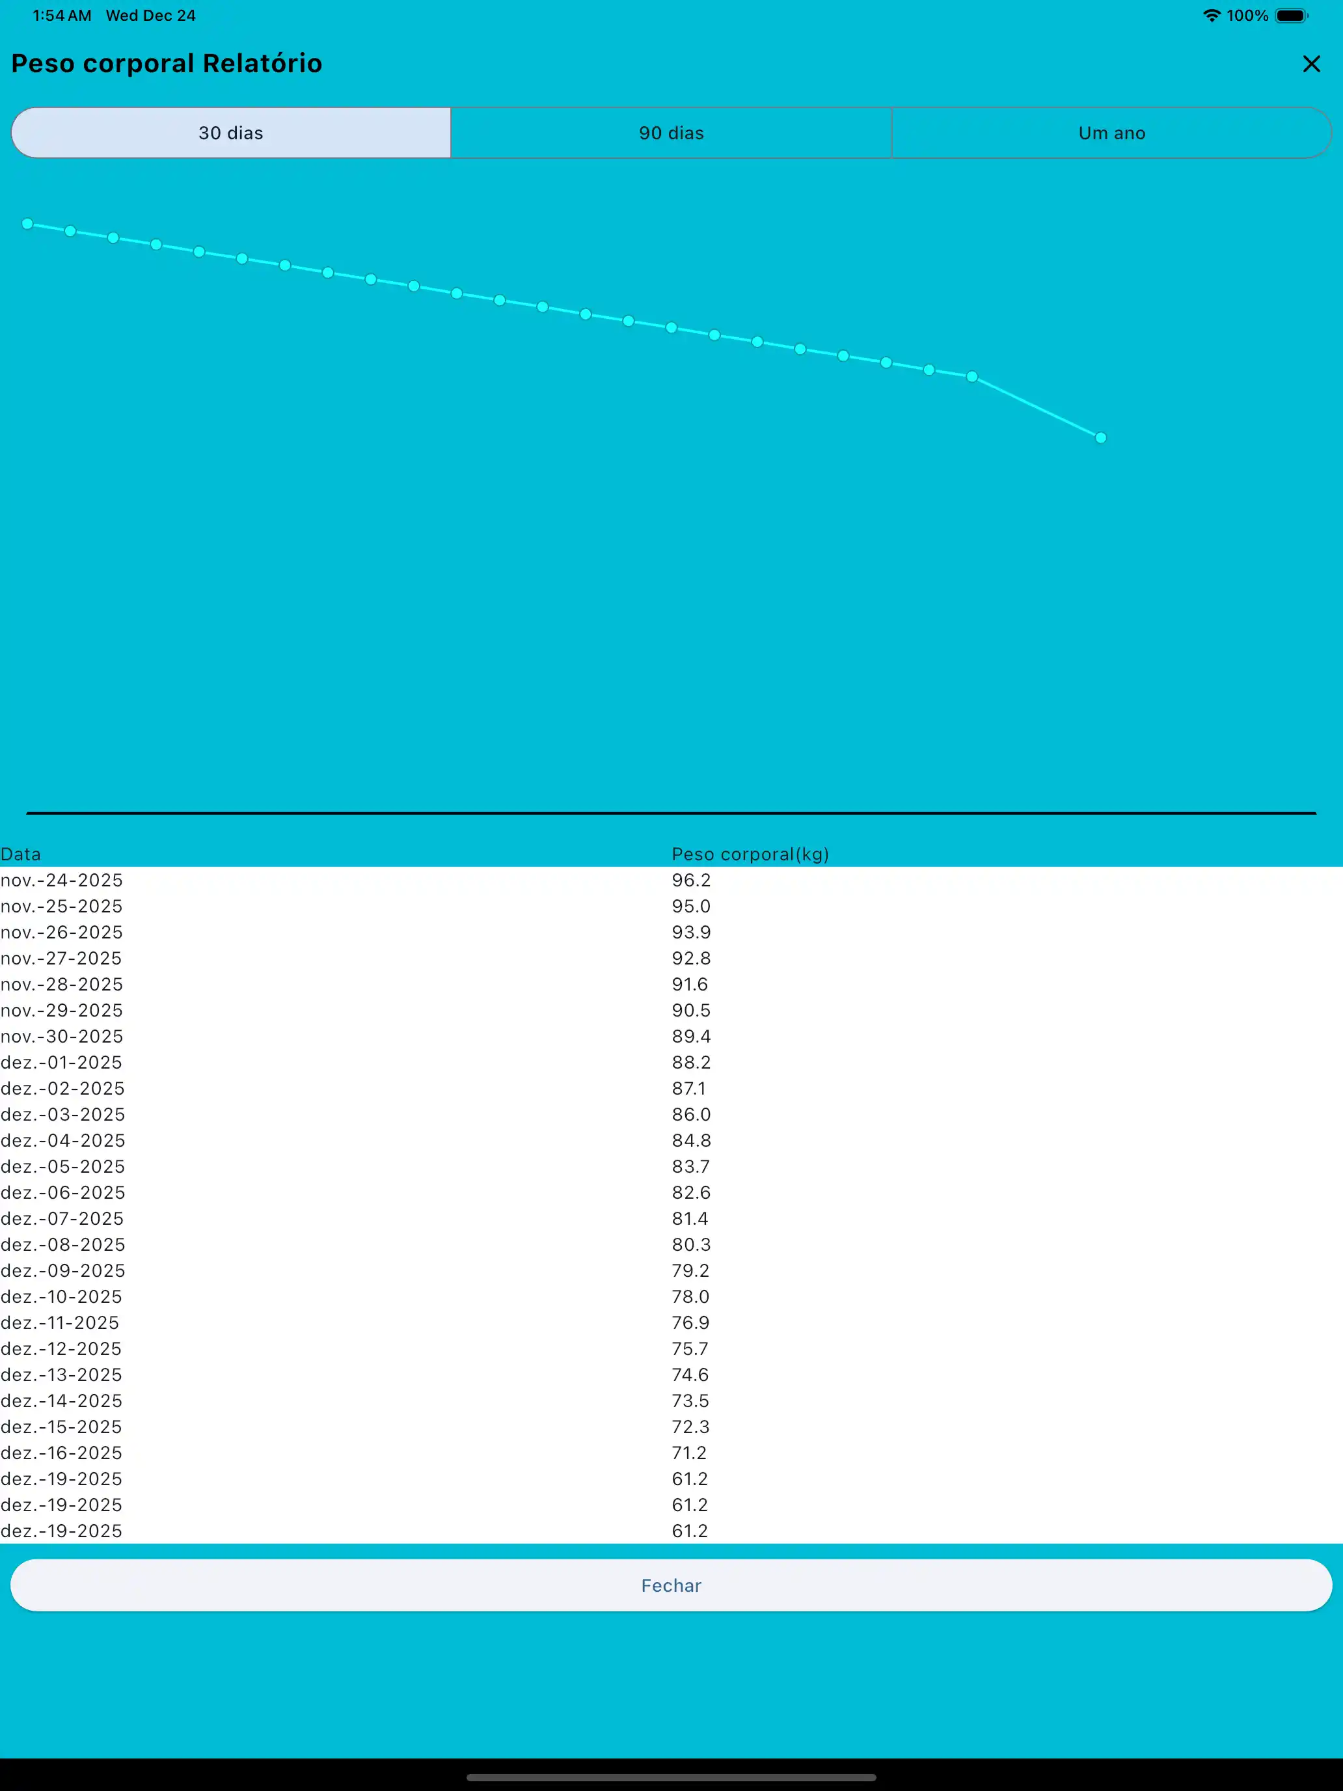The image size is (1343, 1791).
Task: Tap the 1:54 AM clock
Action: pos(62,16)
